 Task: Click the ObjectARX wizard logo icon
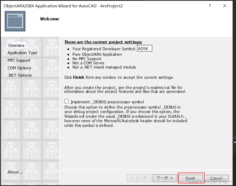[x=15, y=21]
